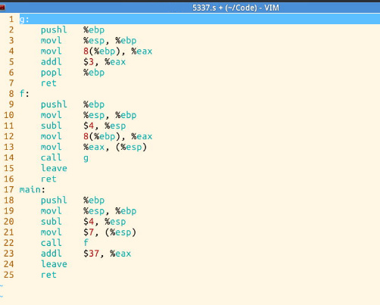
Task: Click 'ret' on line 16
Action: click(48, 179)
